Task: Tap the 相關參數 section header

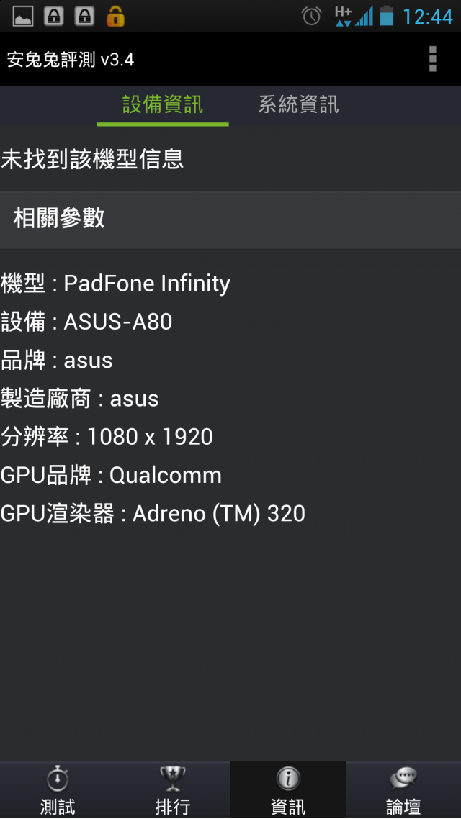Action: click(230, 219)
